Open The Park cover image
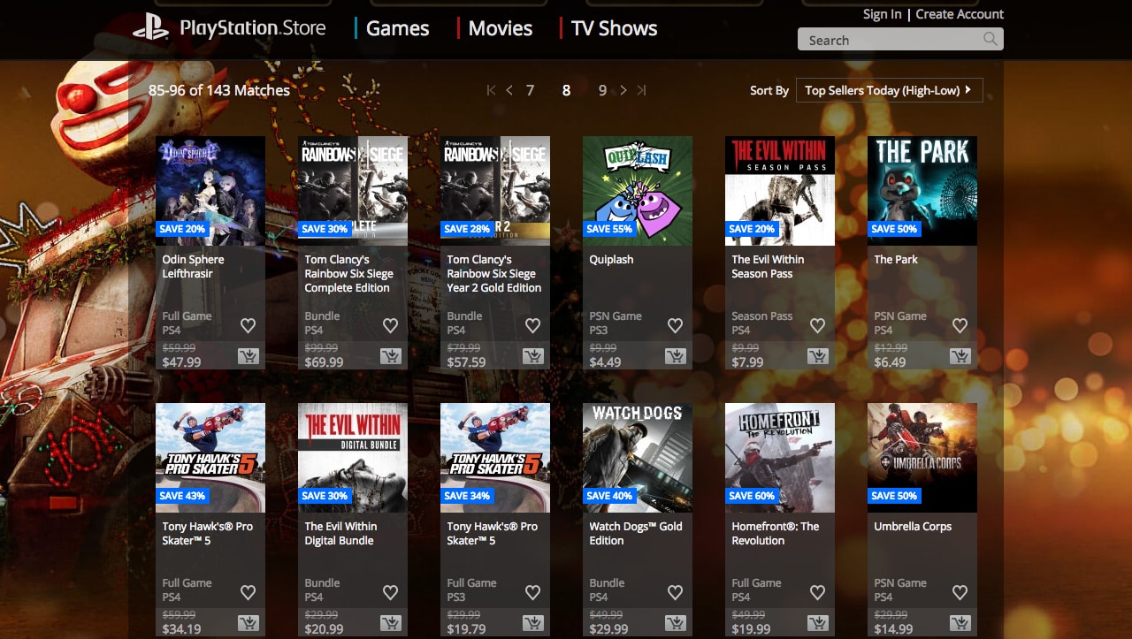This screenshot has height=639, width=1132. [x=922, y=191]
